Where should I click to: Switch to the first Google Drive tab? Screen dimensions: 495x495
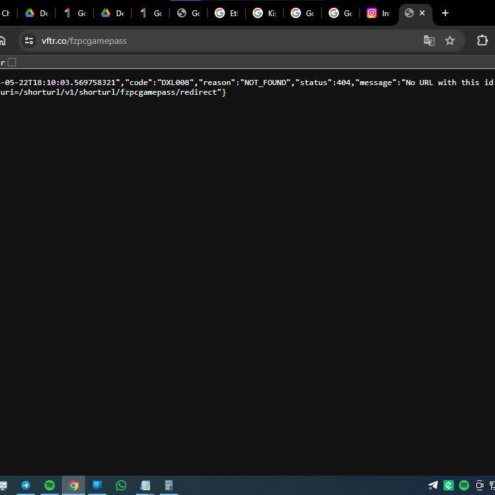36,13
